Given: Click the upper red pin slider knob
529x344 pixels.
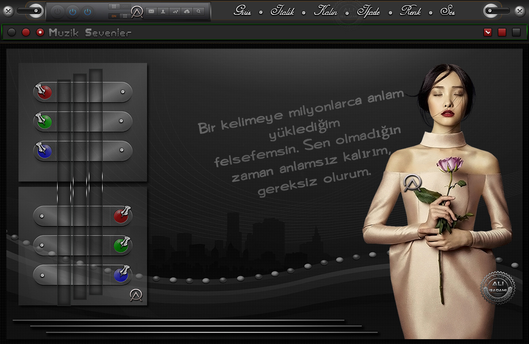Looking at the screenshot, I should pos(44,92).
